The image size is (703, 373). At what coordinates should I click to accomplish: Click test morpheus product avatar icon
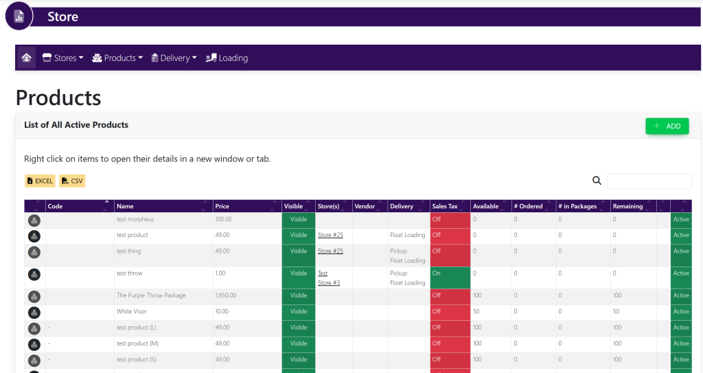click(x=34, y=221)
